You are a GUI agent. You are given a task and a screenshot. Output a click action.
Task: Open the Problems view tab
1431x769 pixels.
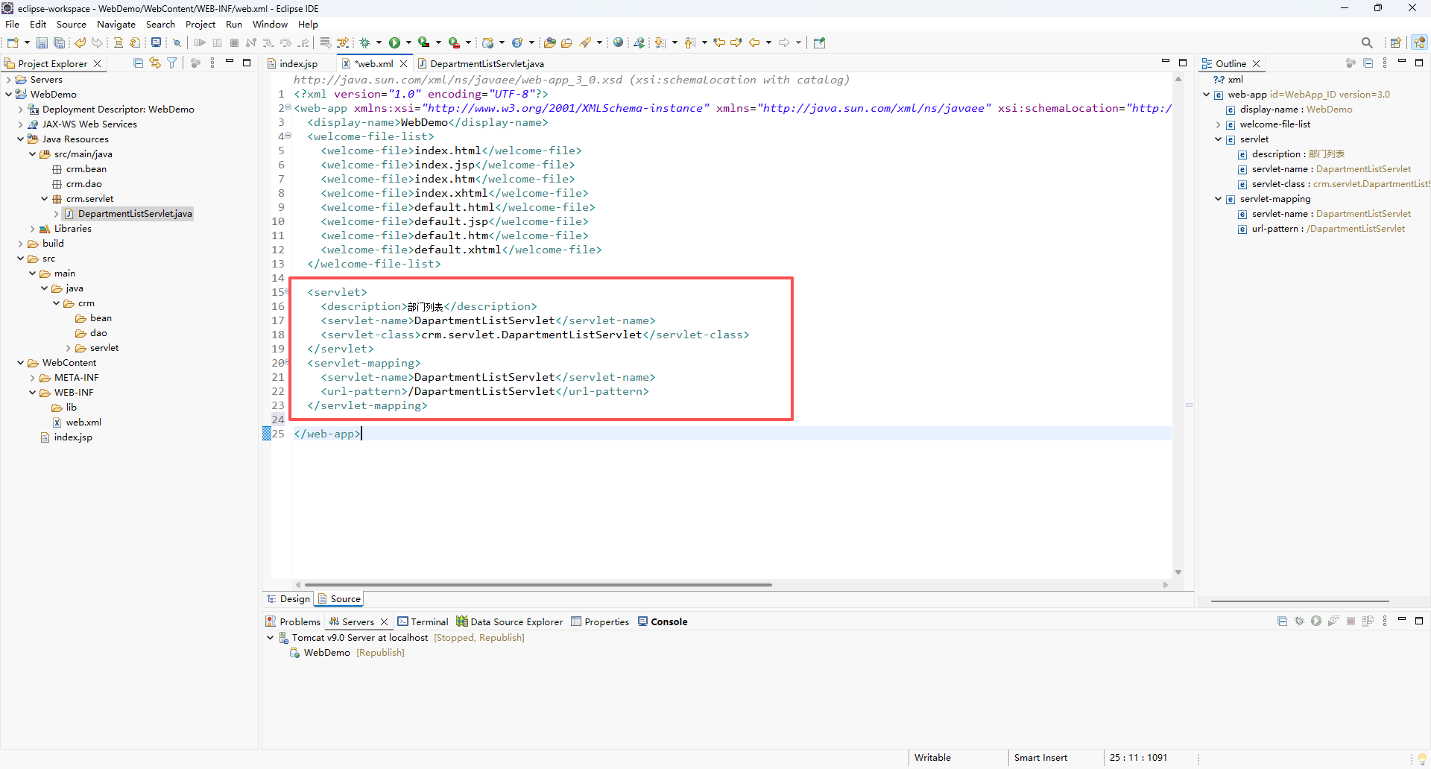point(294,621)
